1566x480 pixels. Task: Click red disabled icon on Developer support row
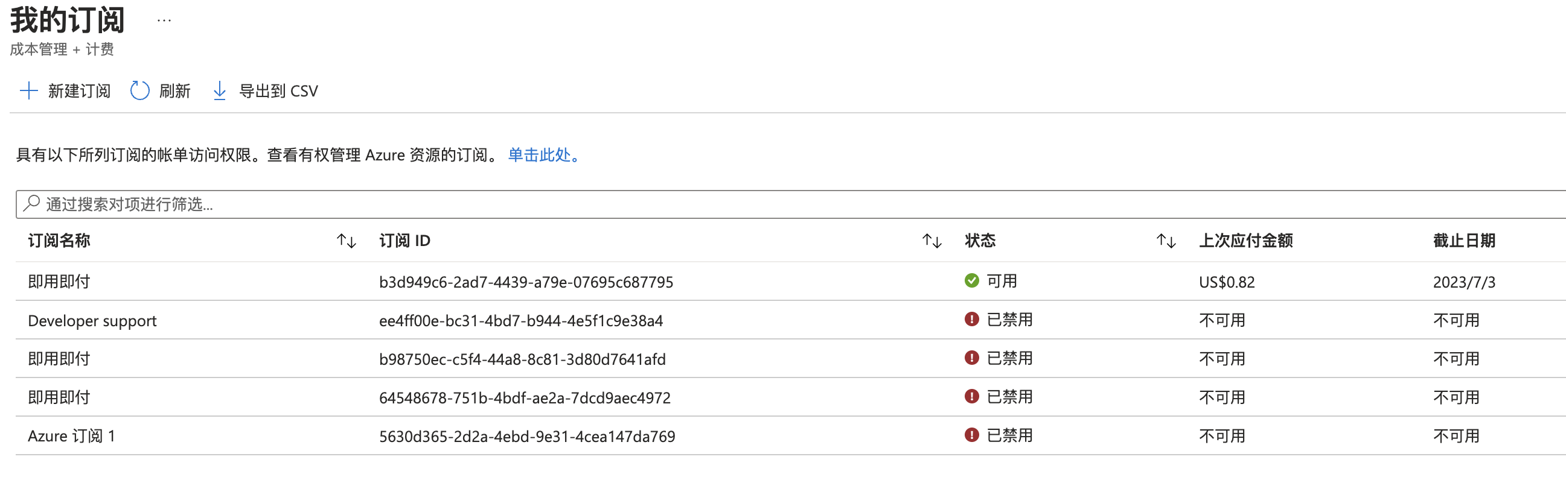coord(971,320)
